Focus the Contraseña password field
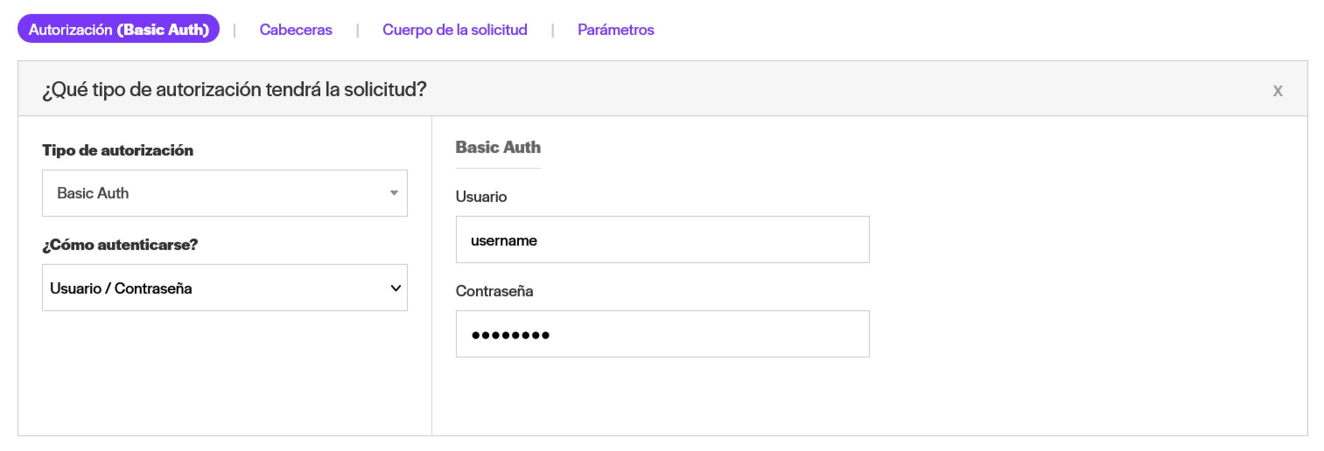The height and width of the screenshot is (451, 1324). click(662, 334)
